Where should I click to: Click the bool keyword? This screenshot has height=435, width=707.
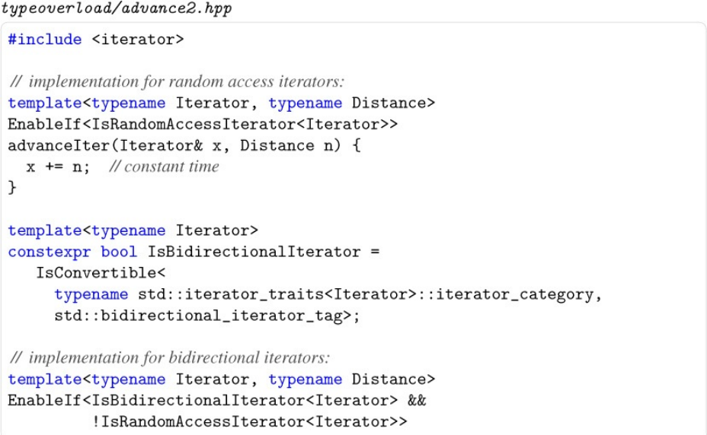pos(119,252)
